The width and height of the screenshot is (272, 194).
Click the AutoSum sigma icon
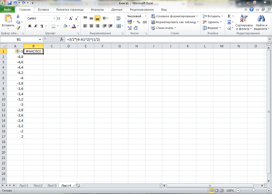[x=229, y=16]
